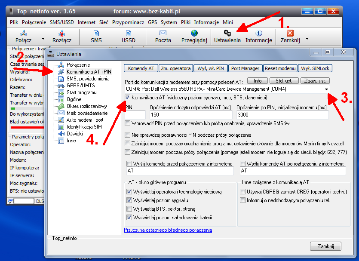Open dropdown arrow next to Połącz
The image size is (359, 261).
[x=43, y=38]
